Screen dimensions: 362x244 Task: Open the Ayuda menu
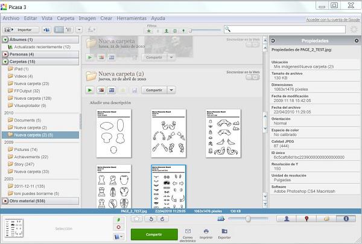tap(158, 18)
